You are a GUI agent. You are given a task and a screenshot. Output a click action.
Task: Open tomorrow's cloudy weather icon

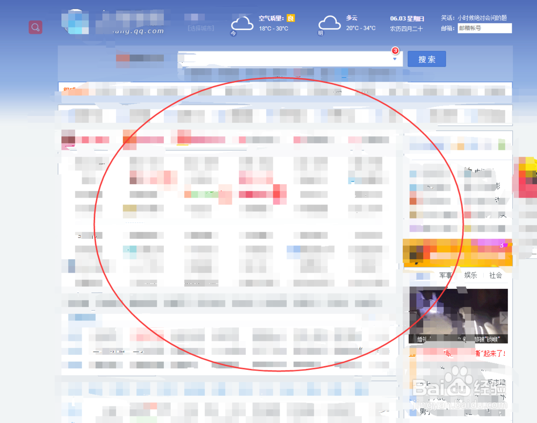click(x=329, y=24)
